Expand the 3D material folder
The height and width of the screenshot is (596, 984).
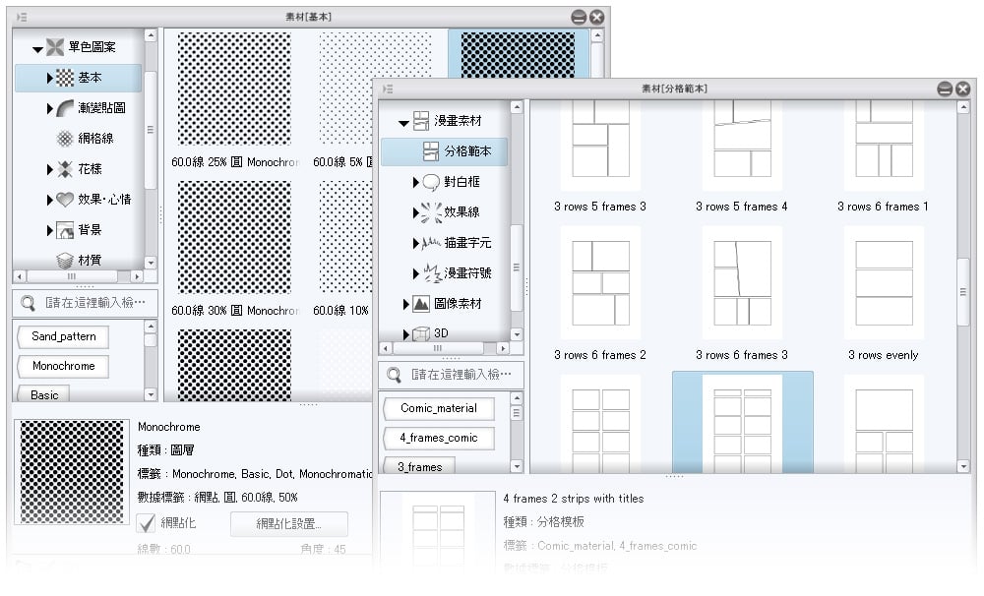click(406, 334)
